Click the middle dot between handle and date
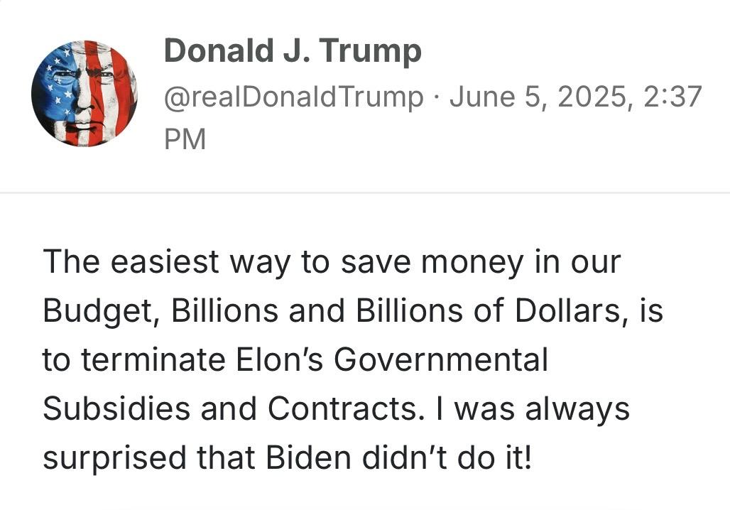 click(436, 98)
